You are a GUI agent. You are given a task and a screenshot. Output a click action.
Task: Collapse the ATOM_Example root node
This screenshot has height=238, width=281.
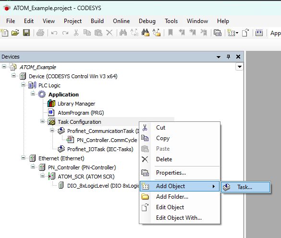coord(4,67)
